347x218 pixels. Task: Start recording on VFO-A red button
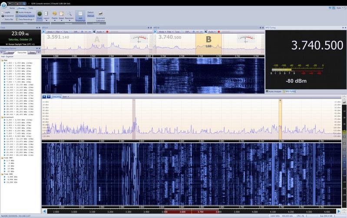[x=107, y=32]
